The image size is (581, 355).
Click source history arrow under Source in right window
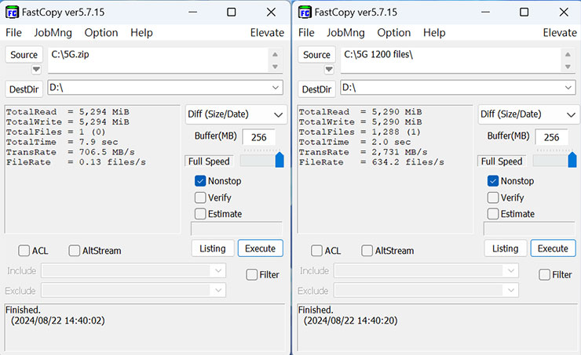tap(329, 69)
